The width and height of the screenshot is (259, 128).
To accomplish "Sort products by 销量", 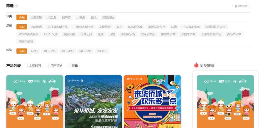I will pos(74,66).
